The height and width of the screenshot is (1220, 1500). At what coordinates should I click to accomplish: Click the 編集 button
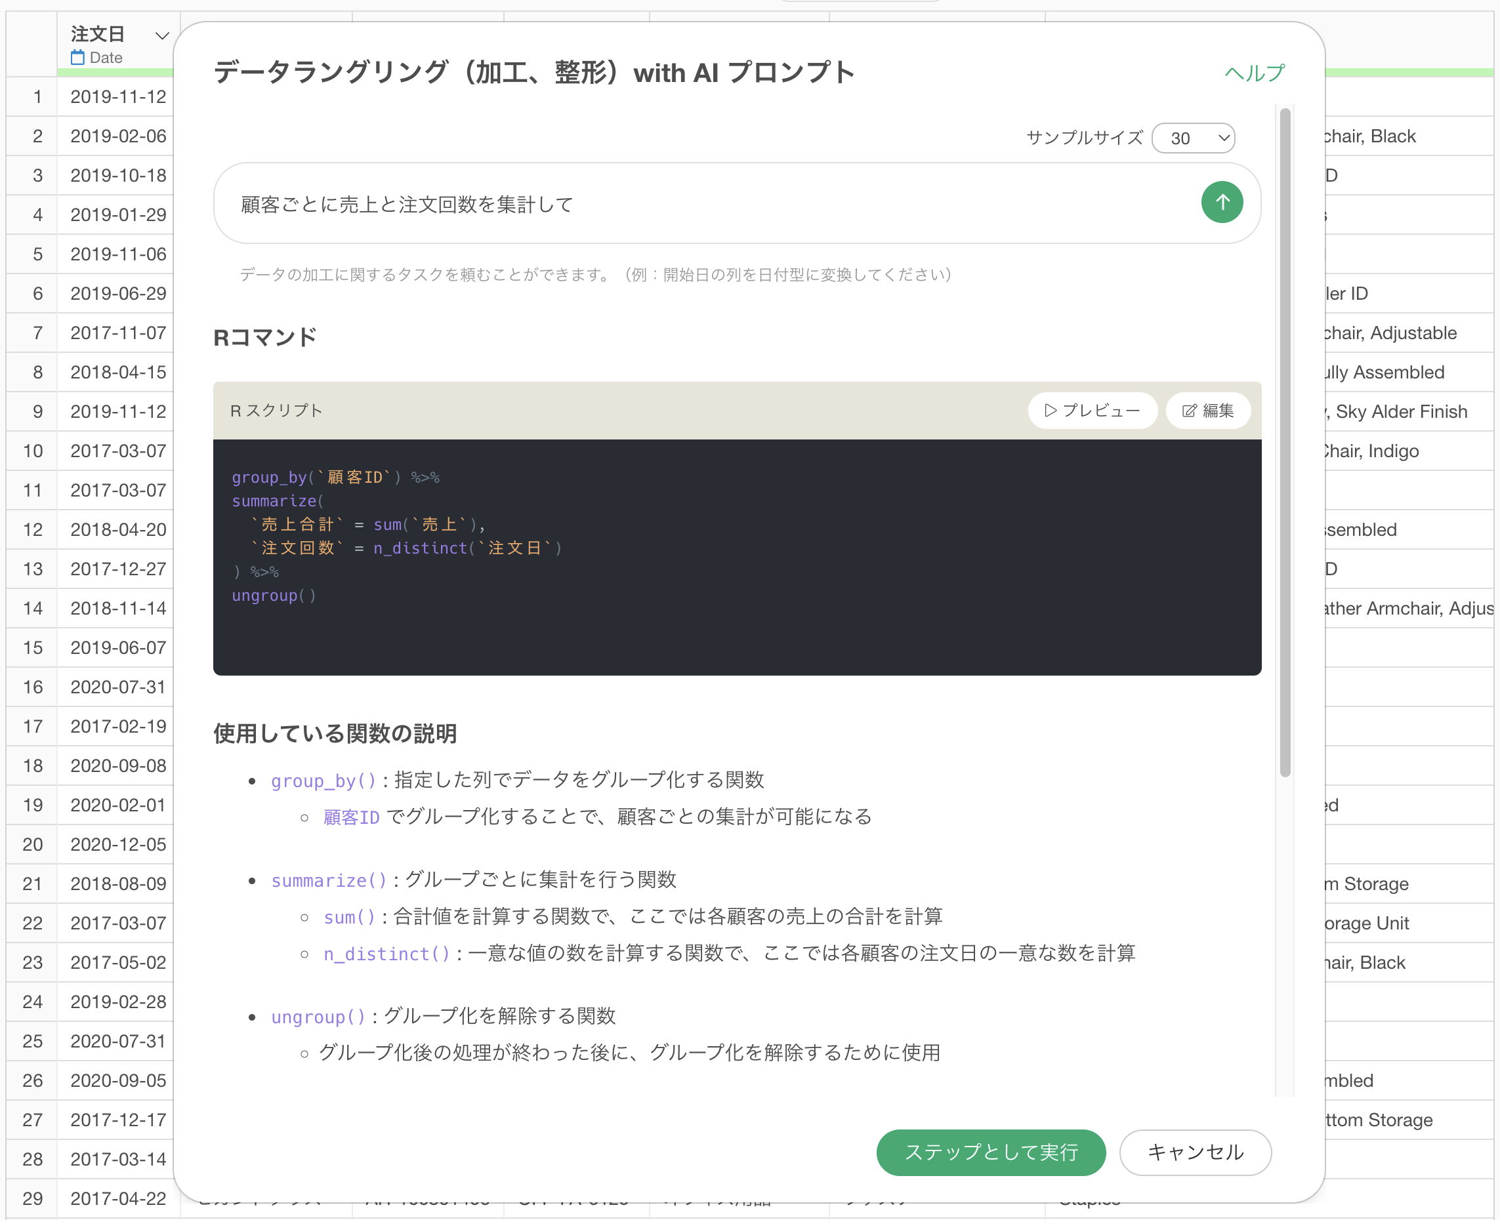[x=1207, y=411]
